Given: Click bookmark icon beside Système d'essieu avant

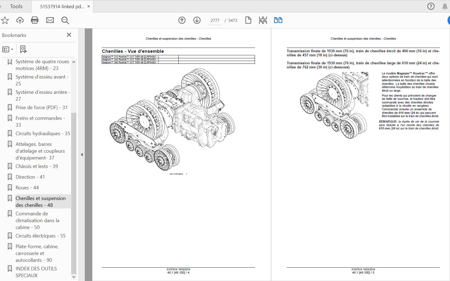Looking at the screenshot, I should point(10,77).
